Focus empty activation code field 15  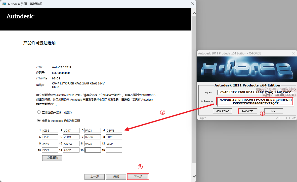[93, 150]
